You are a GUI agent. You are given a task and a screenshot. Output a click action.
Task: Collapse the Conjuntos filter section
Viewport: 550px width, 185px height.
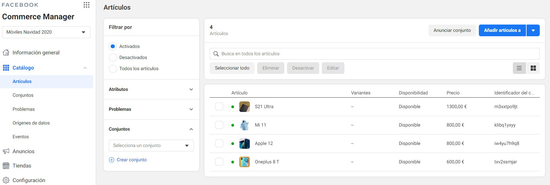(x=191, y=129)
